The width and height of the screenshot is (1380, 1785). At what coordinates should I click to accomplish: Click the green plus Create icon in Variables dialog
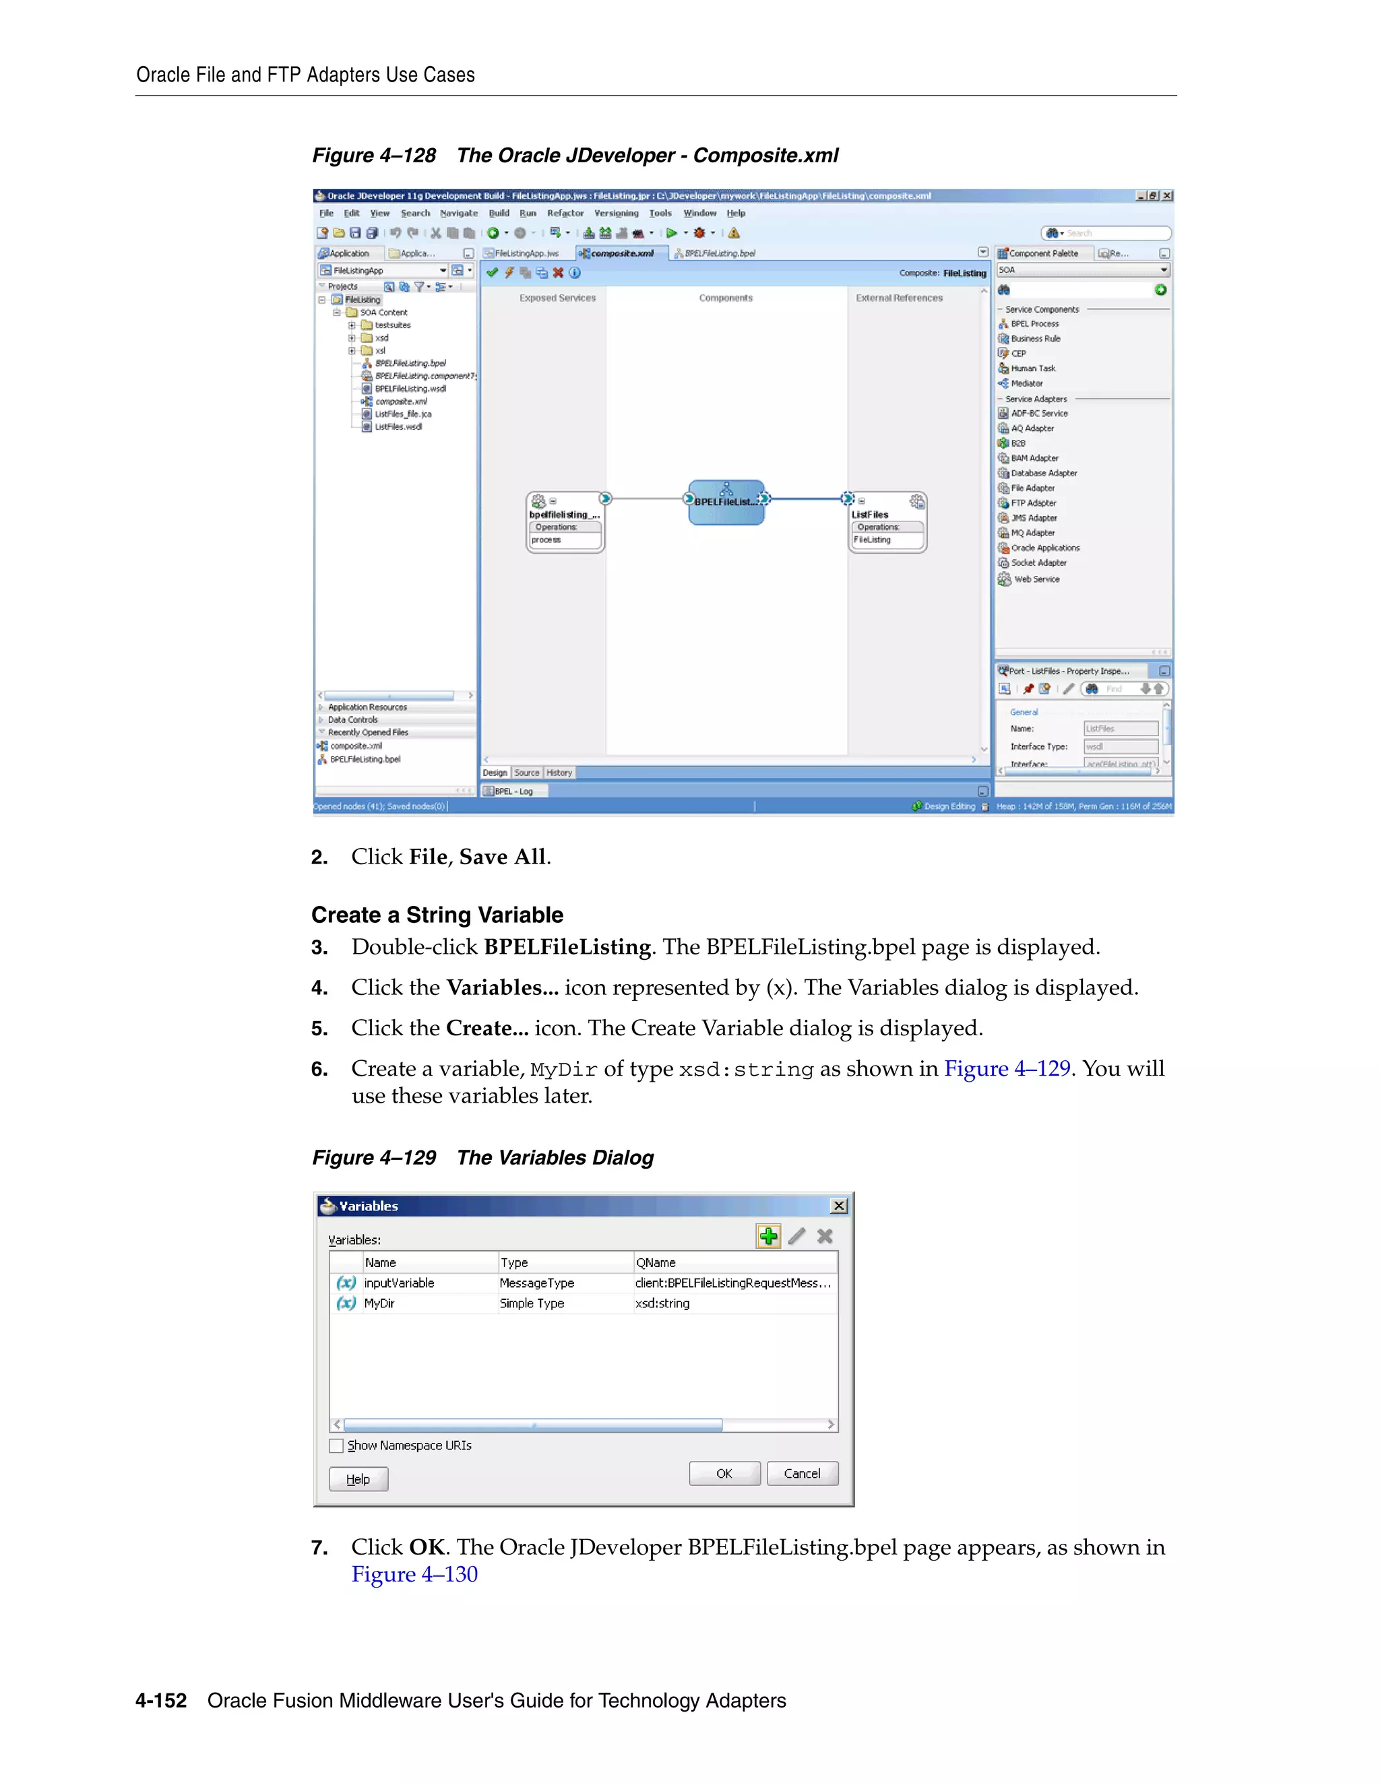tap(768, 1237)
